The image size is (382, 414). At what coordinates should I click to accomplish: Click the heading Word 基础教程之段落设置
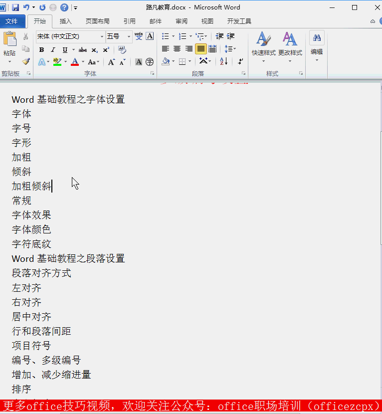[x=68, y=258]
